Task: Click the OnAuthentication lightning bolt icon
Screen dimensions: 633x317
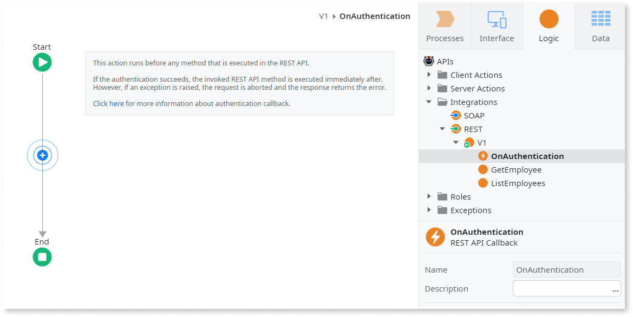Action: click(482, 156)
